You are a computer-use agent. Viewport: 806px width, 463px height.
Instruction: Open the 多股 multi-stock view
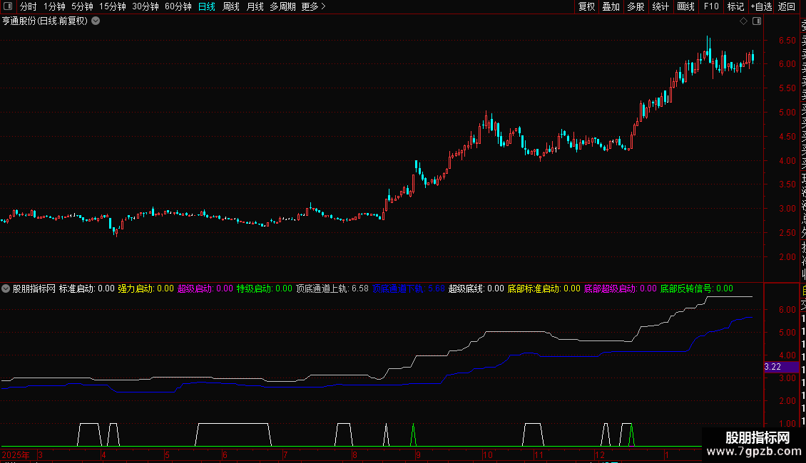pos(636,6)
